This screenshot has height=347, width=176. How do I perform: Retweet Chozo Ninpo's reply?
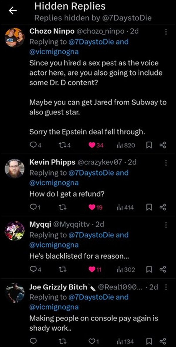(60, 145)
